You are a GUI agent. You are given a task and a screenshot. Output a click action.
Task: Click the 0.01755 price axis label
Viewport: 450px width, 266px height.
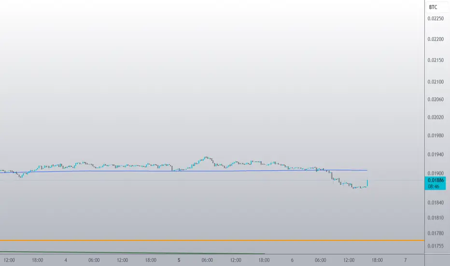click(x=436, y=246)
